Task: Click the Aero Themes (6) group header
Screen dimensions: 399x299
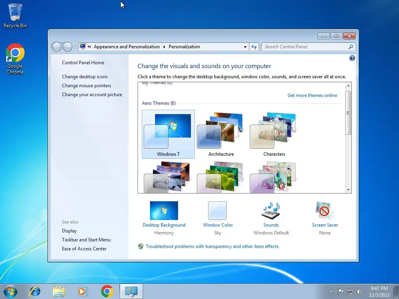Action: 159,103
